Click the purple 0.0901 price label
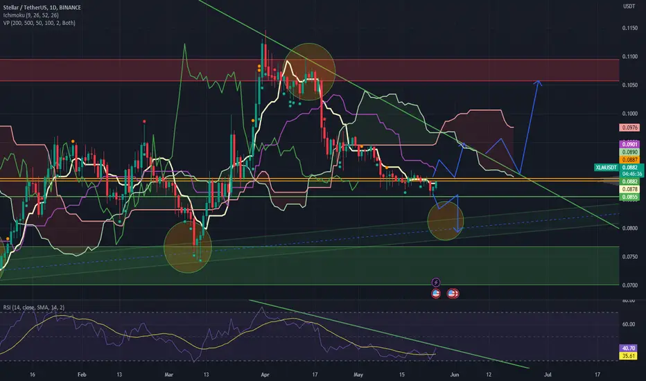 (629, 144)
